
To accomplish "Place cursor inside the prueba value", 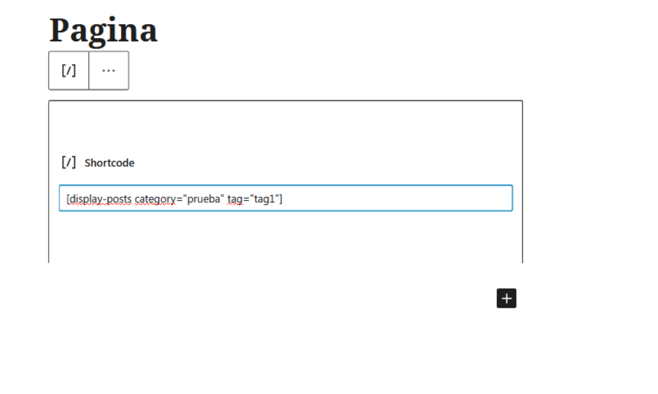I will coord(204,199).
